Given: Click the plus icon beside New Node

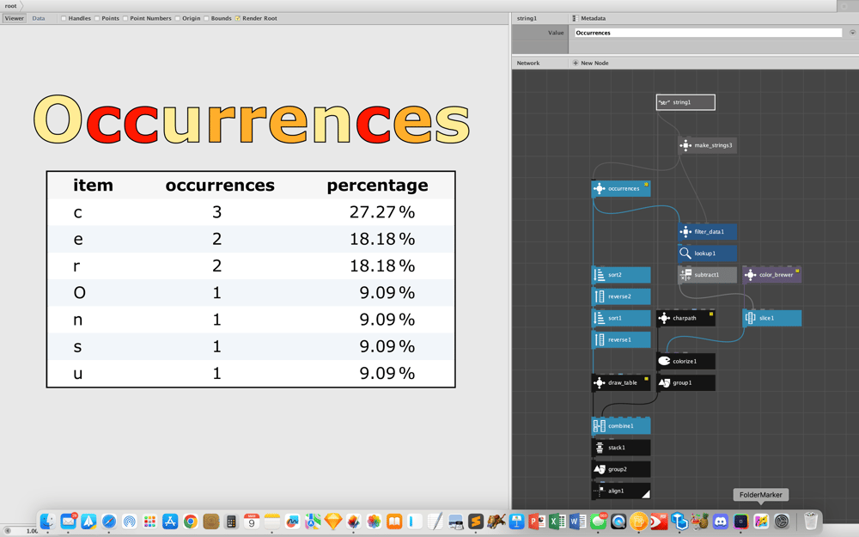Looking at the screenshot, I should (x=576, y=63).
